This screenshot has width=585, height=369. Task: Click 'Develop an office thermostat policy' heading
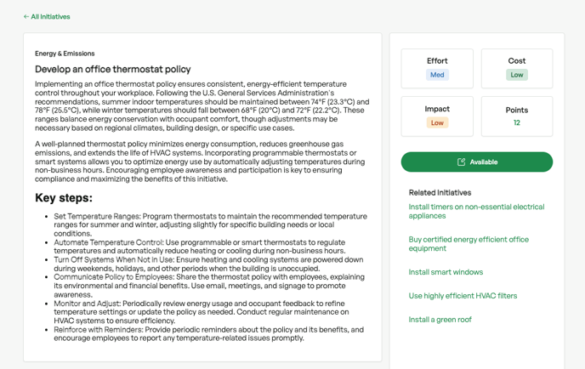[112, 69]
